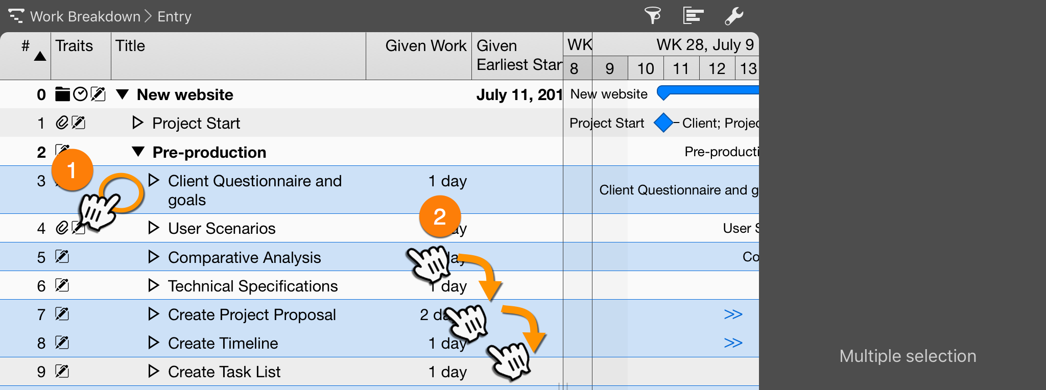
Task: Click the folder trait icon on New website
Action: pyautogui.click(x=62, y=94)
